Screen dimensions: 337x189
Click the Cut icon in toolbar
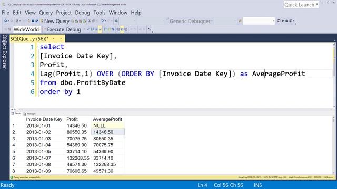click(x=90, y=21)
